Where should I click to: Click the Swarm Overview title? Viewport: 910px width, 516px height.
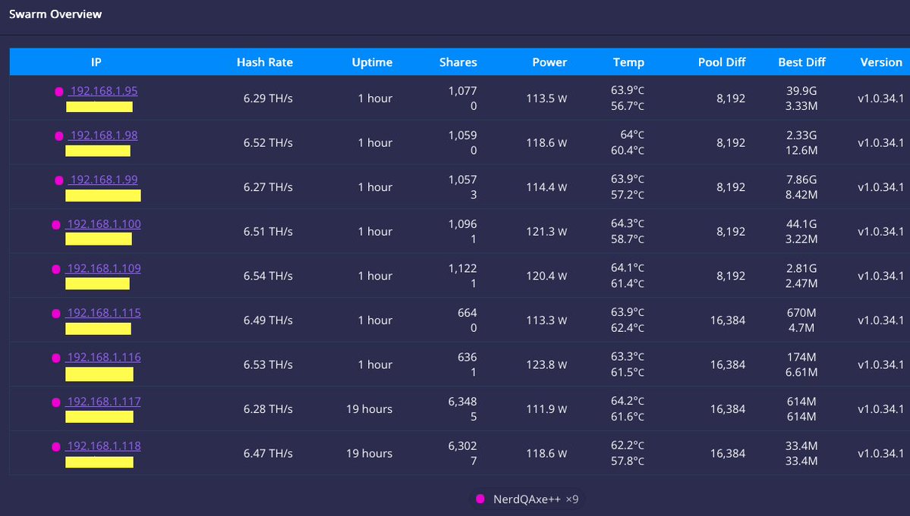55,14
